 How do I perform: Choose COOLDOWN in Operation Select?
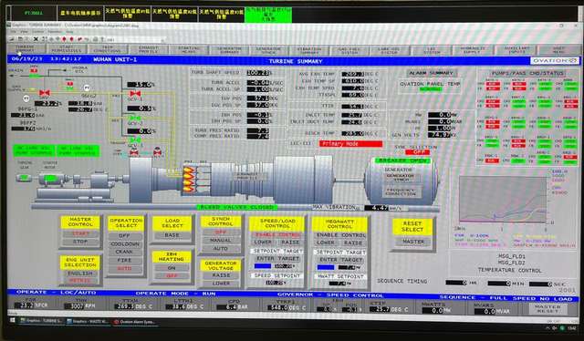125,243
